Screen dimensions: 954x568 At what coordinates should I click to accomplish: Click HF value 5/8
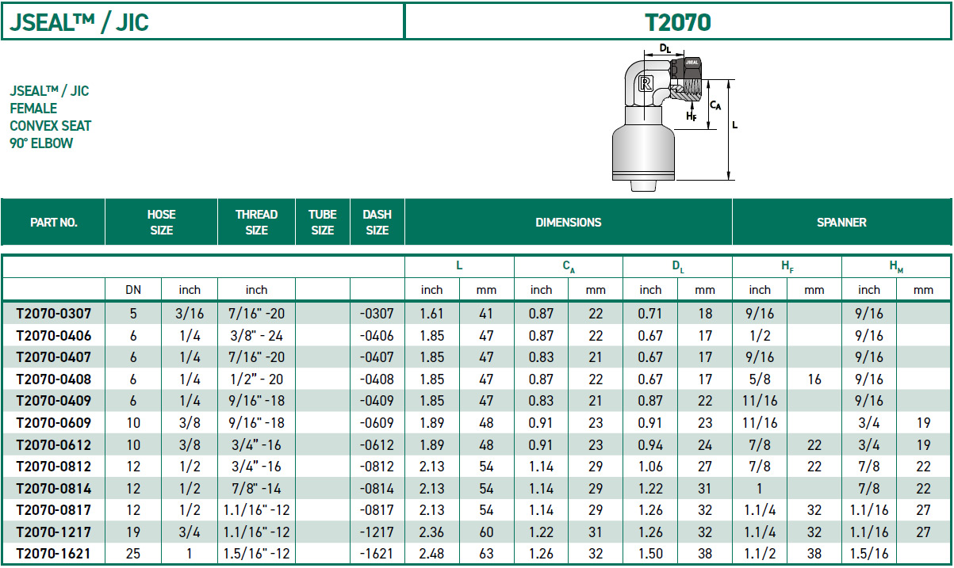[760, 379]
